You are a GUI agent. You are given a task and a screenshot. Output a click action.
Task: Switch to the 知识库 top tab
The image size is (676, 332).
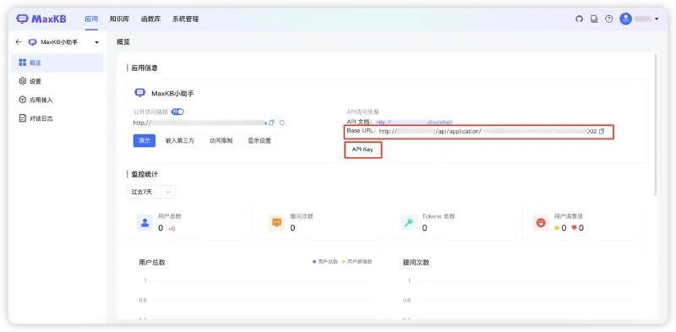119,19
